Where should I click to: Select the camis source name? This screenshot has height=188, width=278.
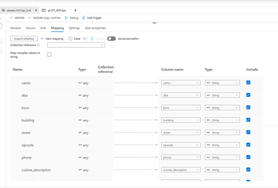coord(26,83)
